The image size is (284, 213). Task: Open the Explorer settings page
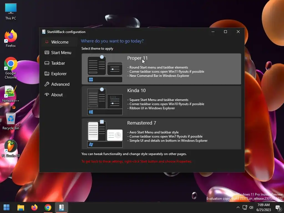(59, 73)
